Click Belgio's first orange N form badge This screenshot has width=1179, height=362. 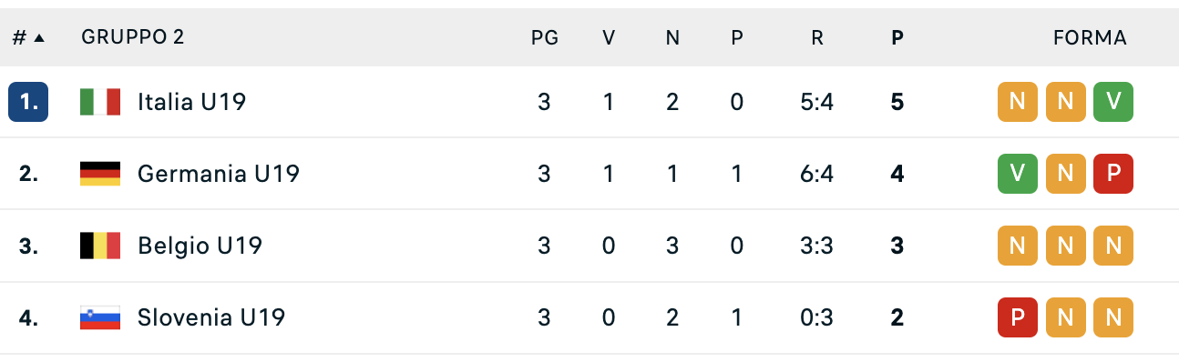click(x=1018, y=246)
